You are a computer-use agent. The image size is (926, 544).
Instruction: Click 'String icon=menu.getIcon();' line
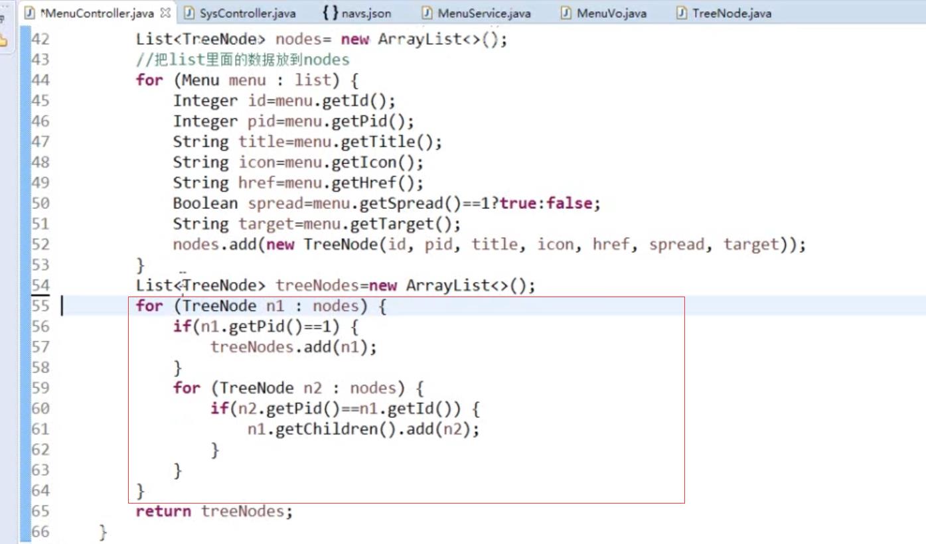point(298,163)
